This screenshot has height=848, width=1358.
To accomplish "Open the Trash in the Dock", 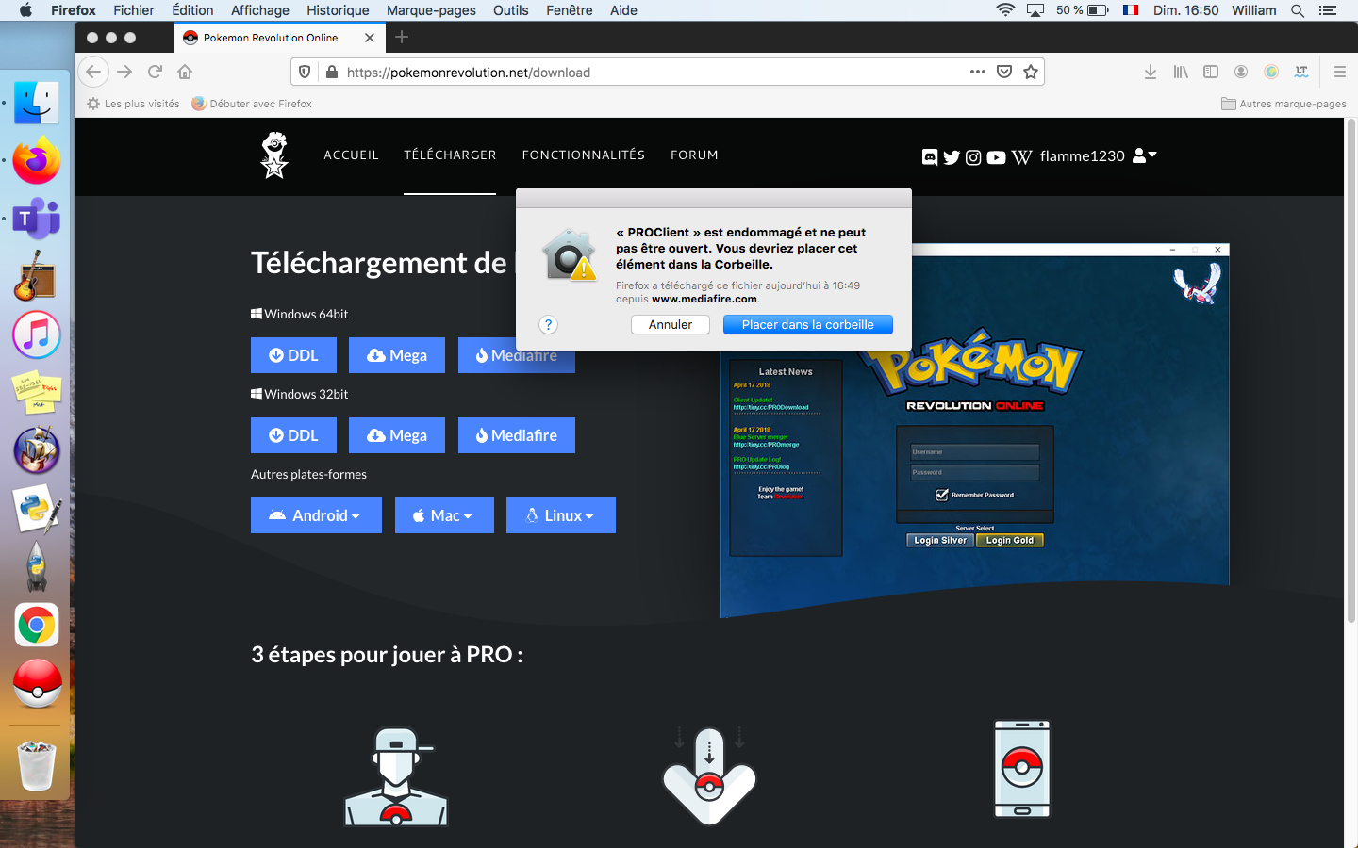I will point(37,765).
